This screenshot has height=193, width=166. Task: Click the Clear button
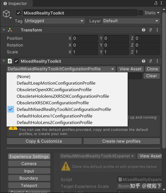[152, 76]
